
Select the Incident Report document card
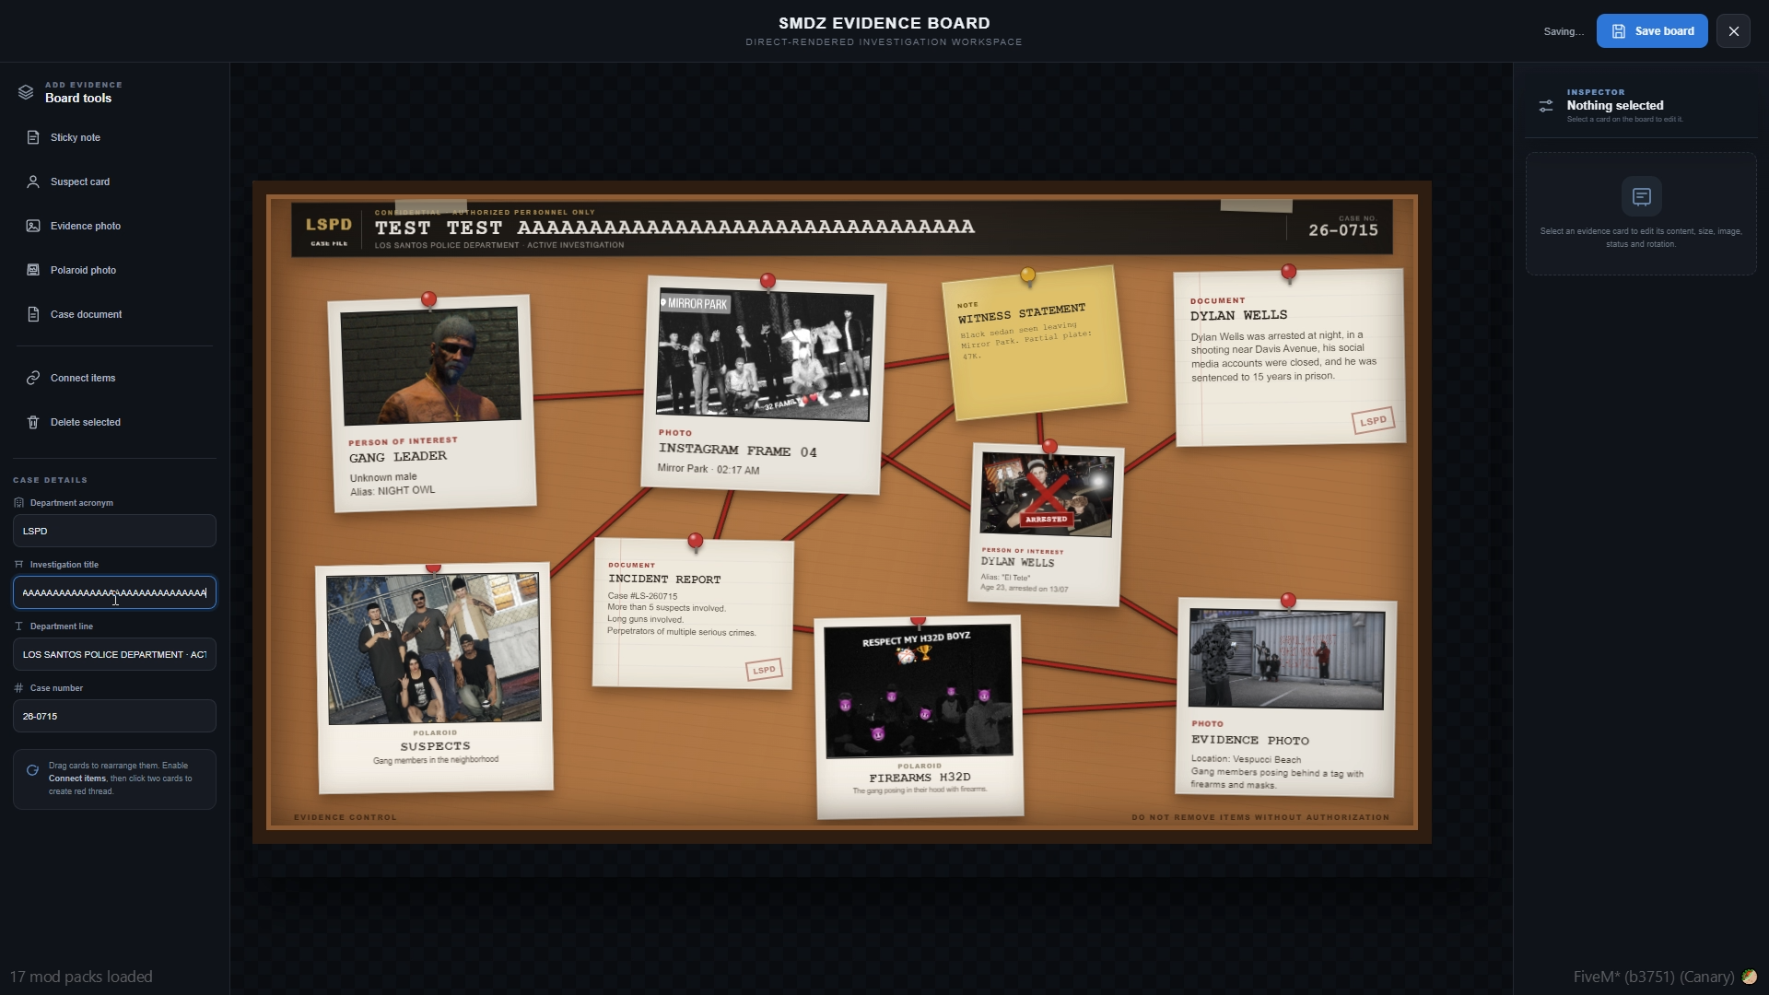click(693, 614)
